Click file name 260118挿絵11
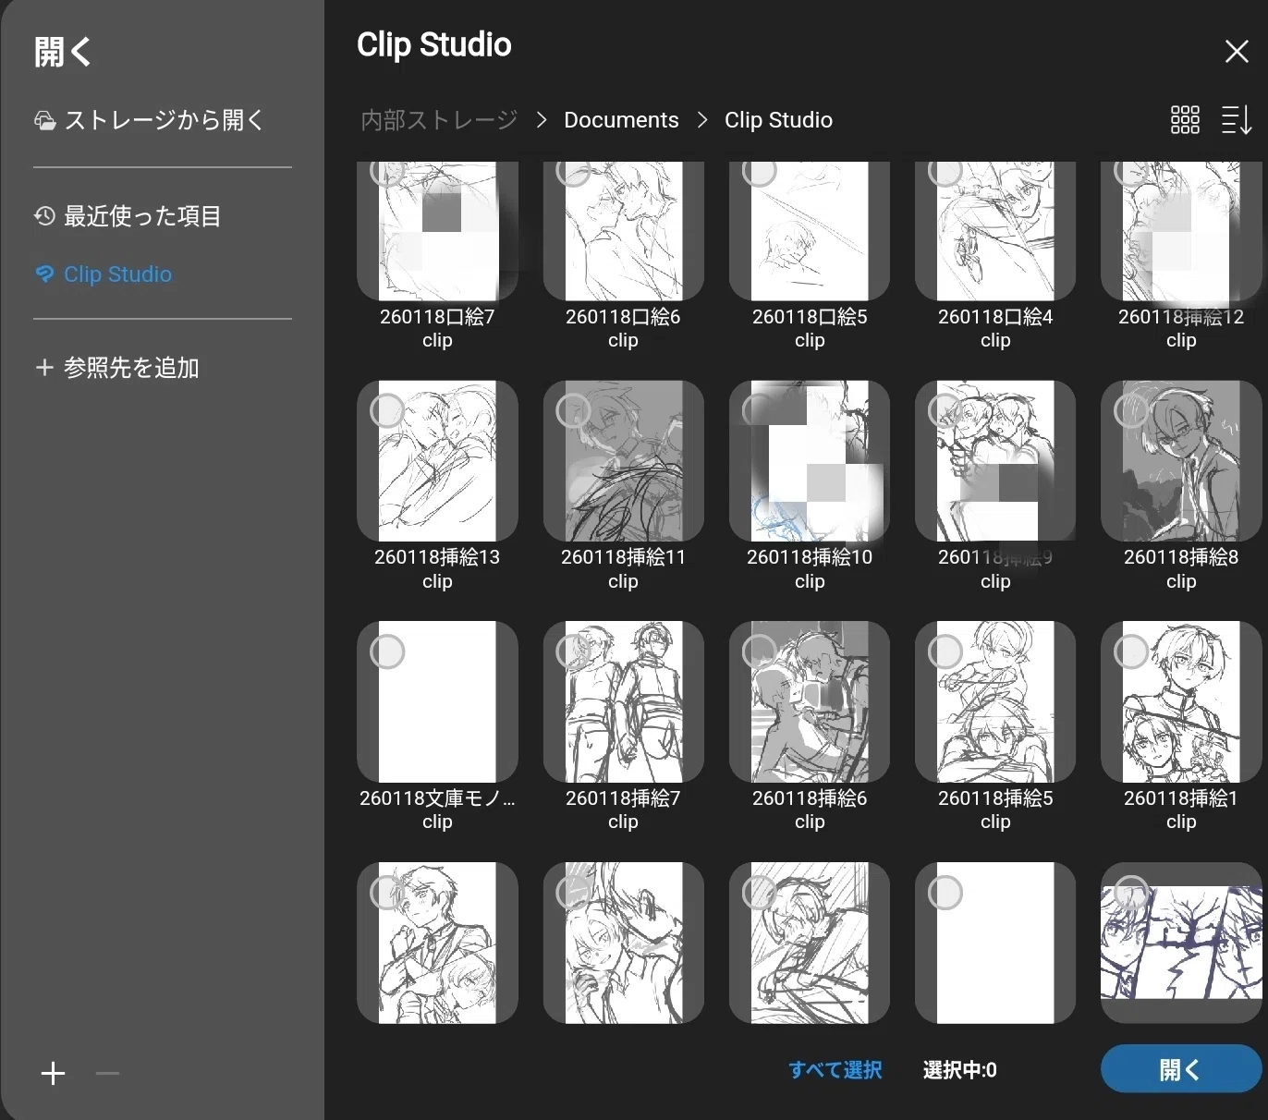This screenshot has height=1120, width=1268. [x=623, y=557]
